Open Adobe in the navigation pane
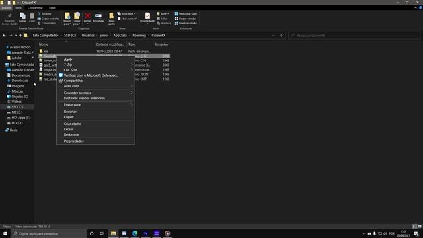 coord(16,58)
